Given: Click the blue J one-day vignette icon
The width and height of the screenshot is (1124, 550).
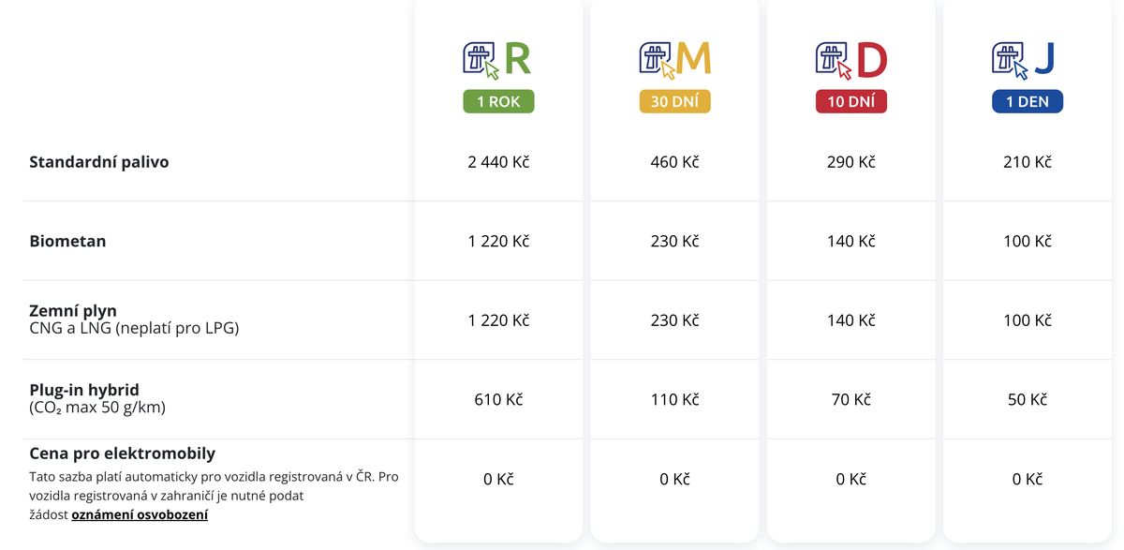Looking at the screenshot, I should coord(1025,60).
